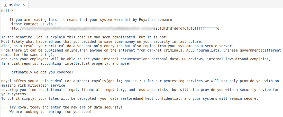Click the info icon on readme tab
Image resolution: width=283 pixels, height=117 pixels.
pyautogui.click(x=6, y=5)
